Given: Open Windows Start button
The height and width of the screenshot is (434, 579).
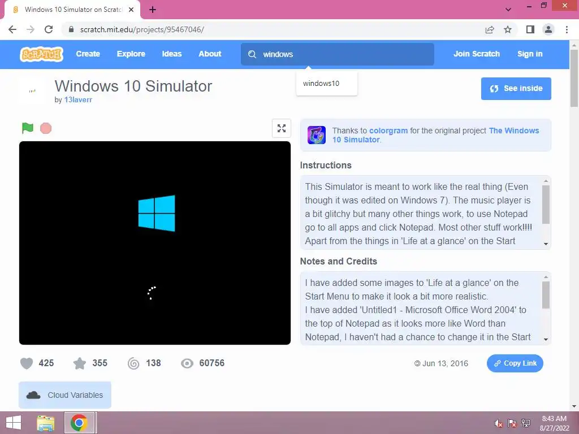Looking at the screenshot, I should point(14,423).
